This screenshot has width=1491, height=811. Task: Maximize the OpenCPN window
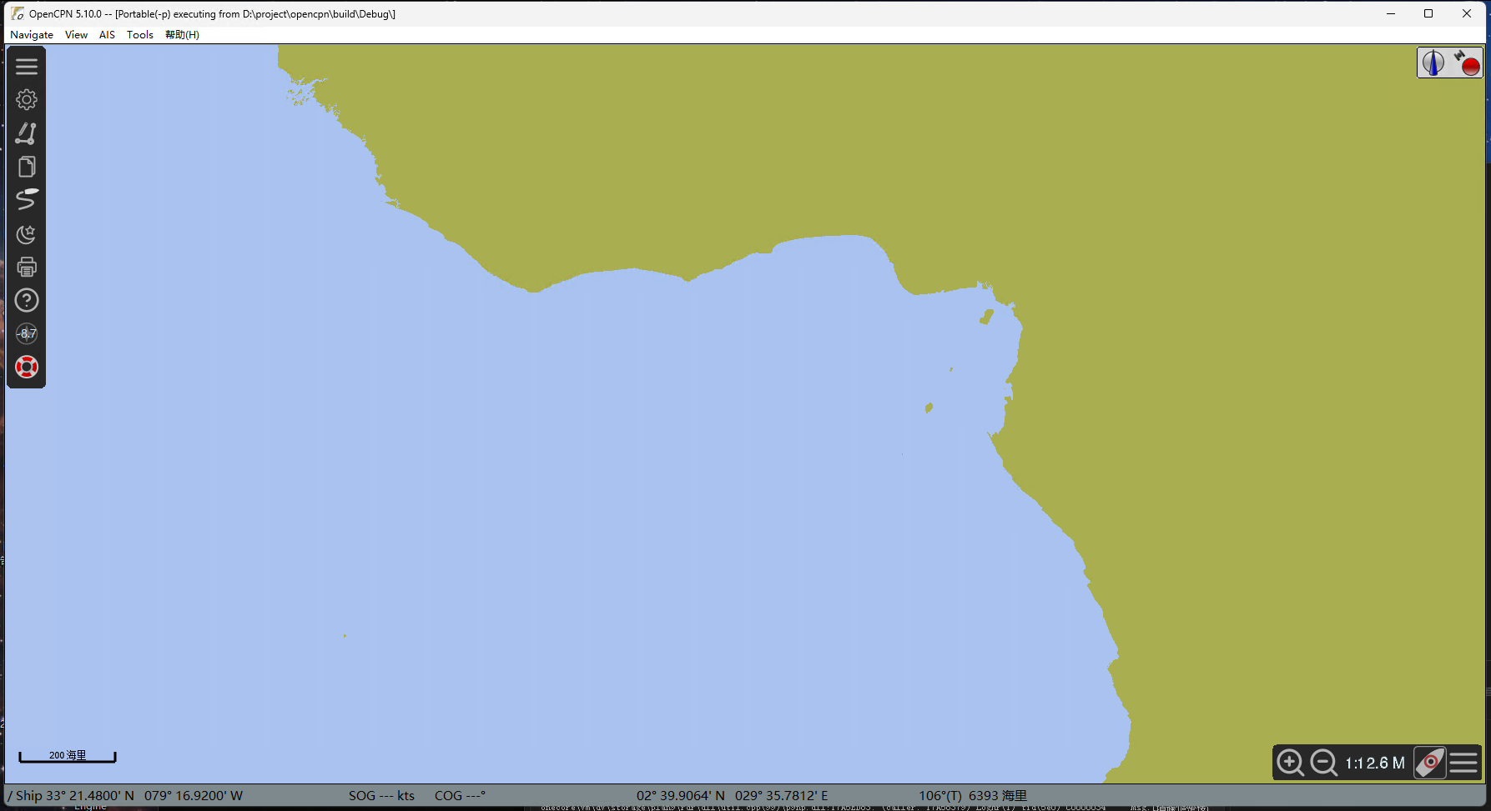(x=1428, y=14)
